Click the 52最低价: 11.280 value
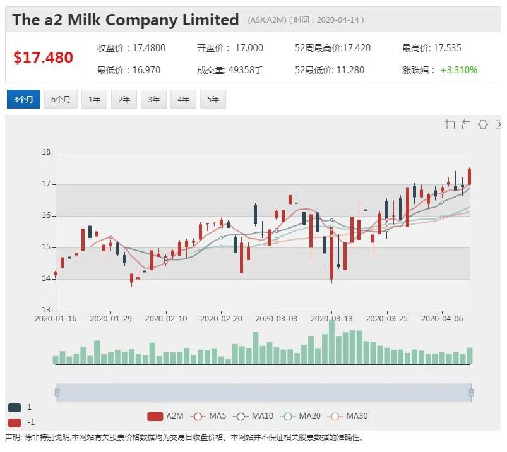The image size is (507, 452). click(x=330, y=70)
